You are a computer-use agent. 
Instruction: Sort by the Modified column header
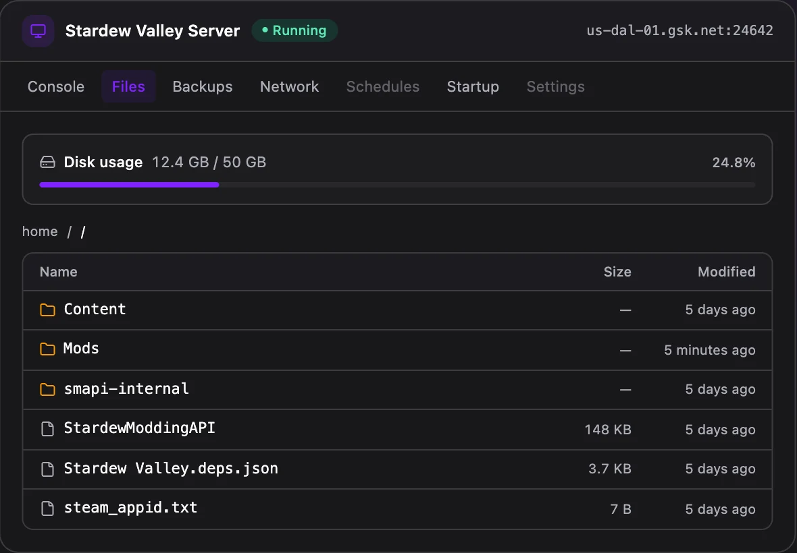click(726, 272)
